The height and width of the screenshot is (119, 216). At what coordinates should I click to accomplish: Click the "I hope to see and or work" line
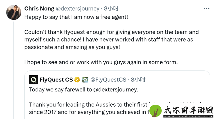(101, 62)
